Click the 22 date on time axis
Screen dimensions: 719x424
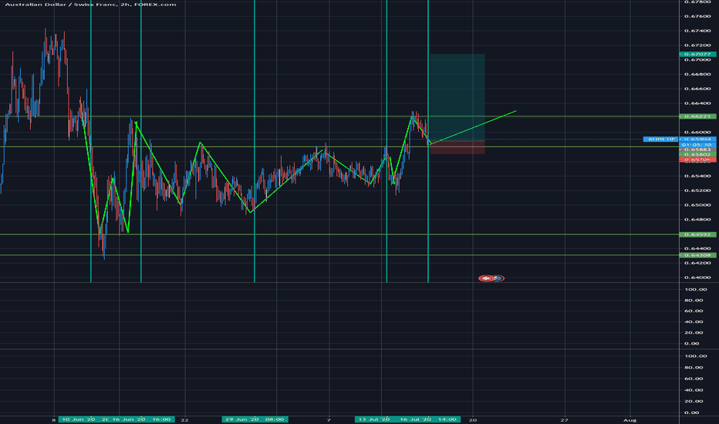coord(184,420)
